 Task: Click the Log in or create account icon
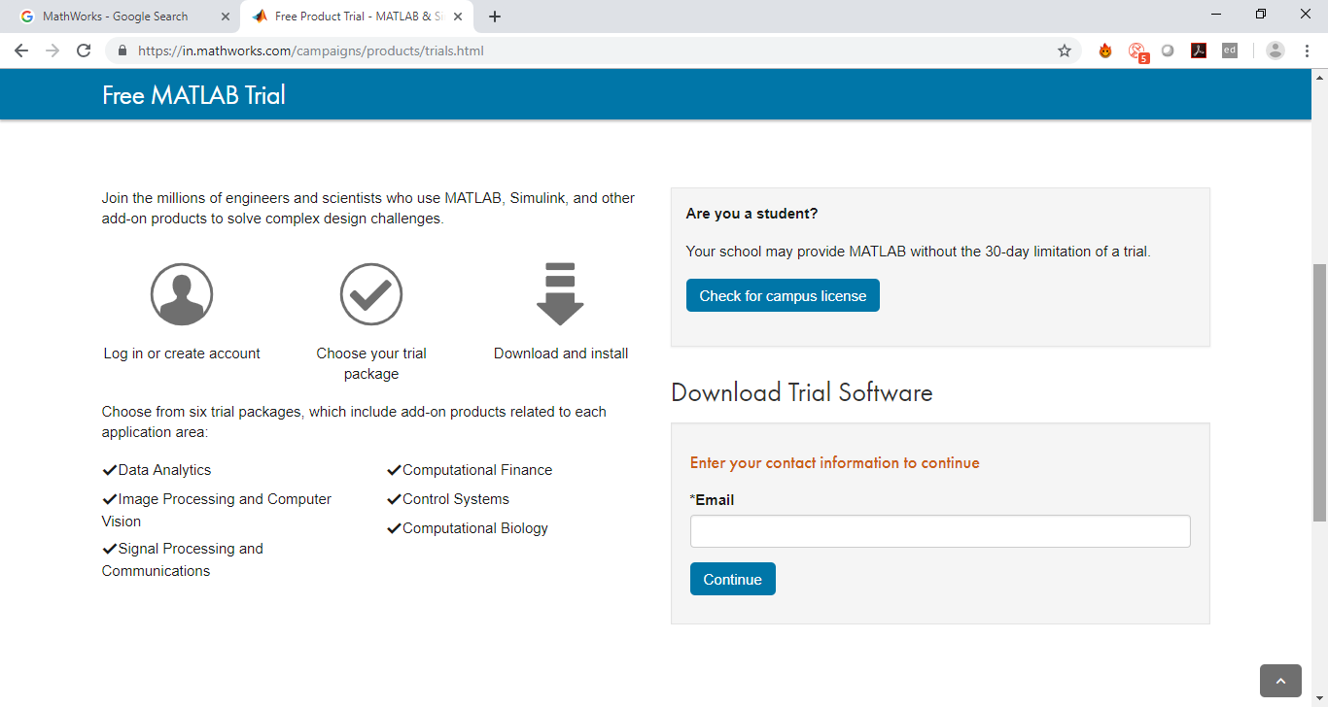[x=182, y=294]
